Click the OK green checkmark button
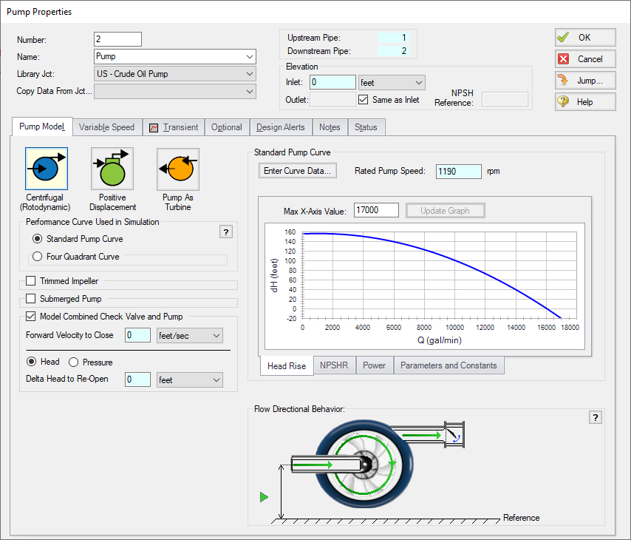 [x=584, y=37]
